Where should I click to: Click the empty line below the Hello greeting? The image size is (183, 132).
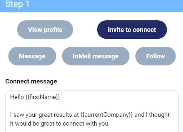[x=92, y=106]
